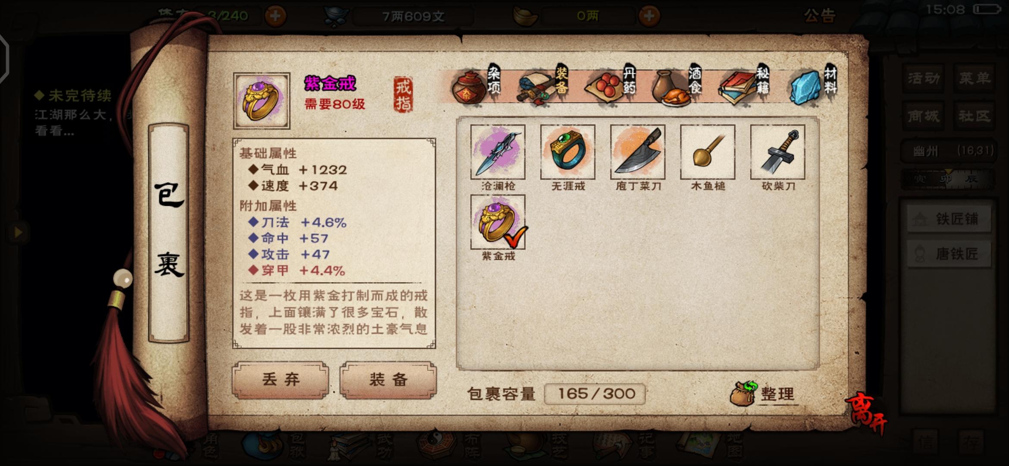Click the 装备 equip button
The width and height of the screenshot is (1009, 466).
point(389,380)
